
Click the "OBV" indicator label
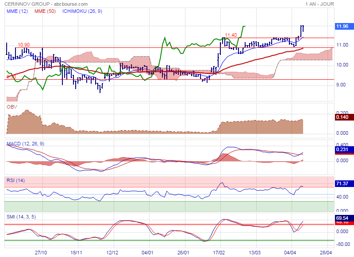(12, 107)
